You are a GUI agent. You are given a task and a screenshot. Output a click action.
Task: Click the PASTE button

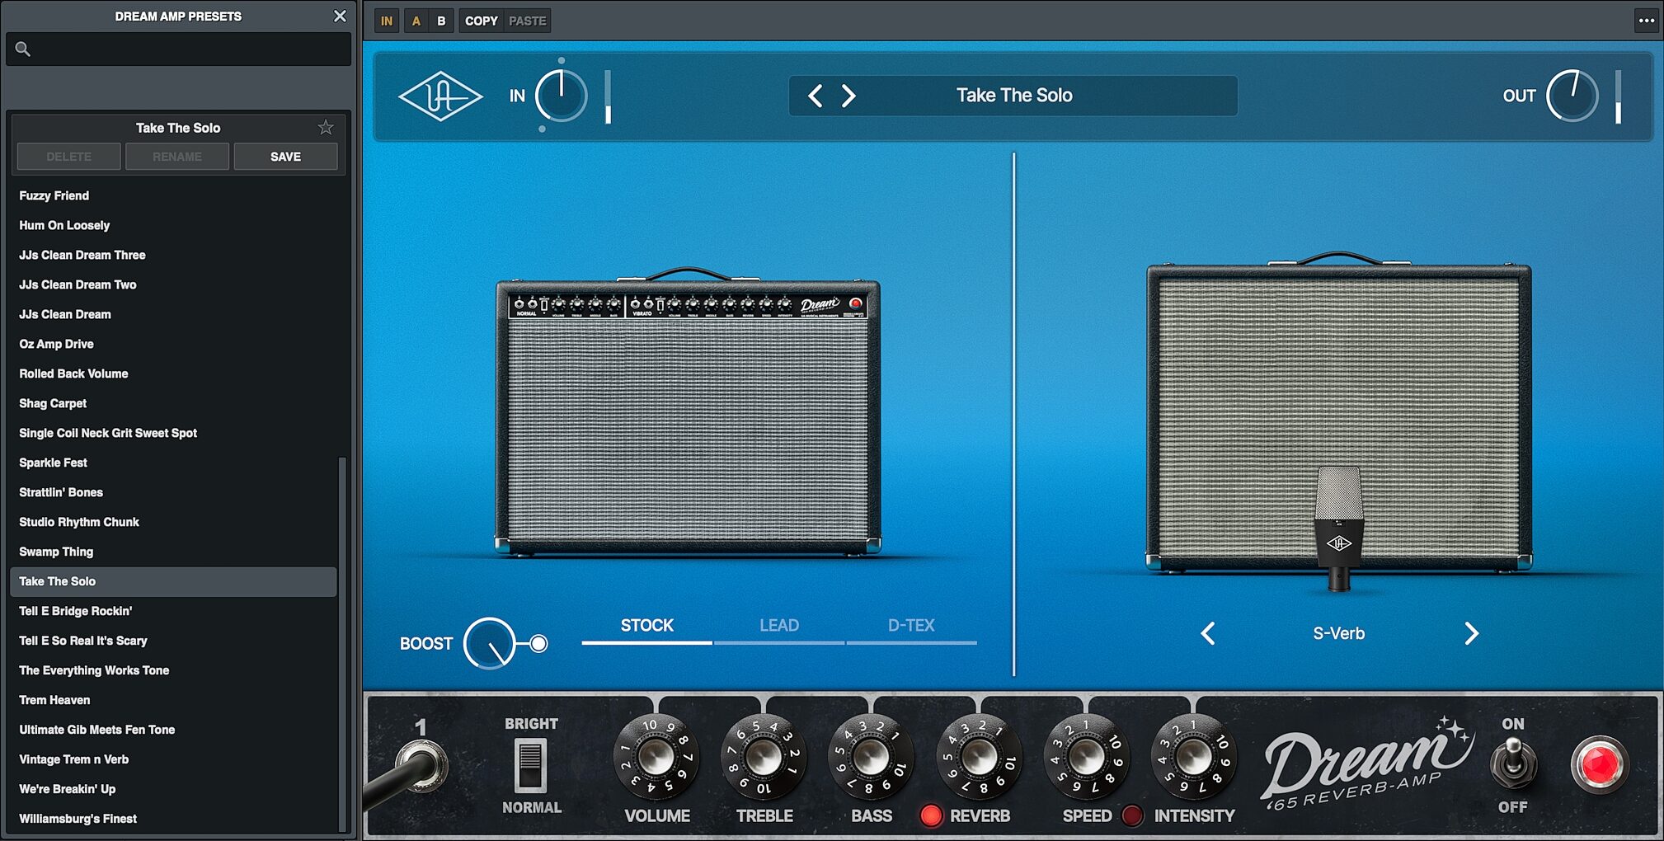point(528,21)
